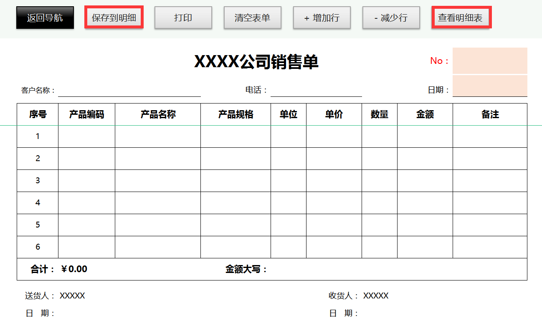Click the XXXX公司销售单 title
This screenshot has height=331, width=542.
(x=256, y=62)
